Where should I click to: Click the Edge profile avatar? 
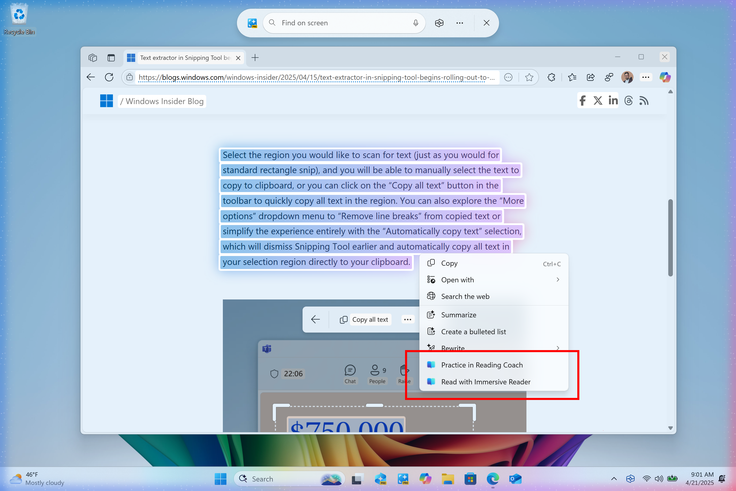(627, 77)
